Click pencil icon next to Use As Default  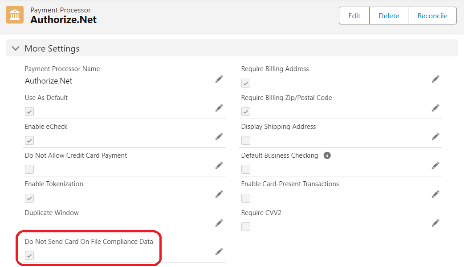[x=219, y=108]
